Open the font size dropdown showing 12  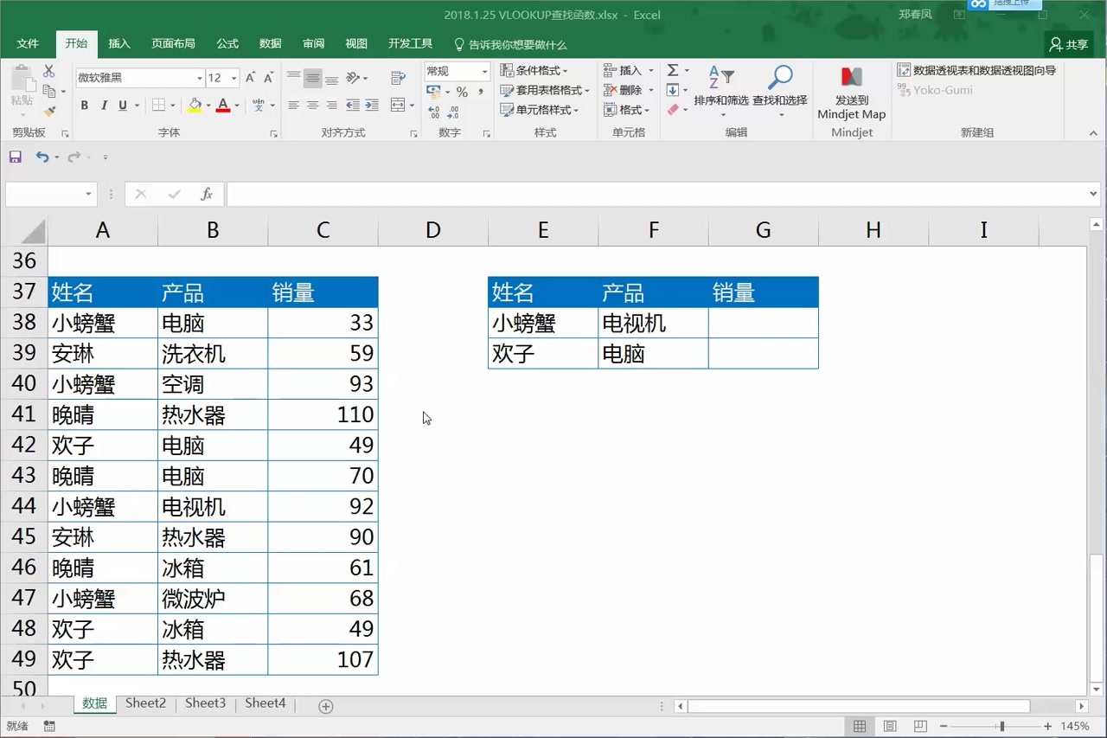[234, 78]
